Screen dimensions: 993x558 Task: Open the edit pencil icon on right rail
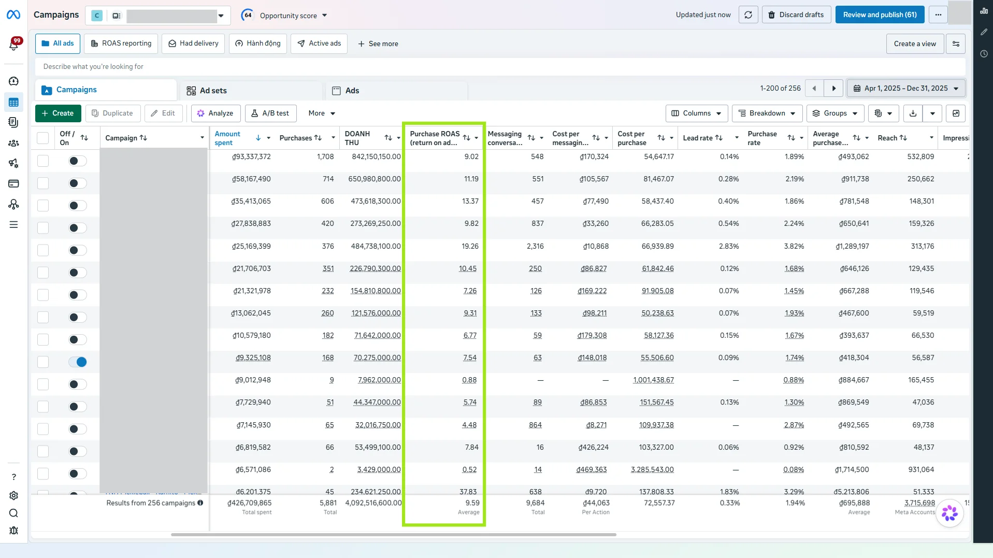[984, 32]
